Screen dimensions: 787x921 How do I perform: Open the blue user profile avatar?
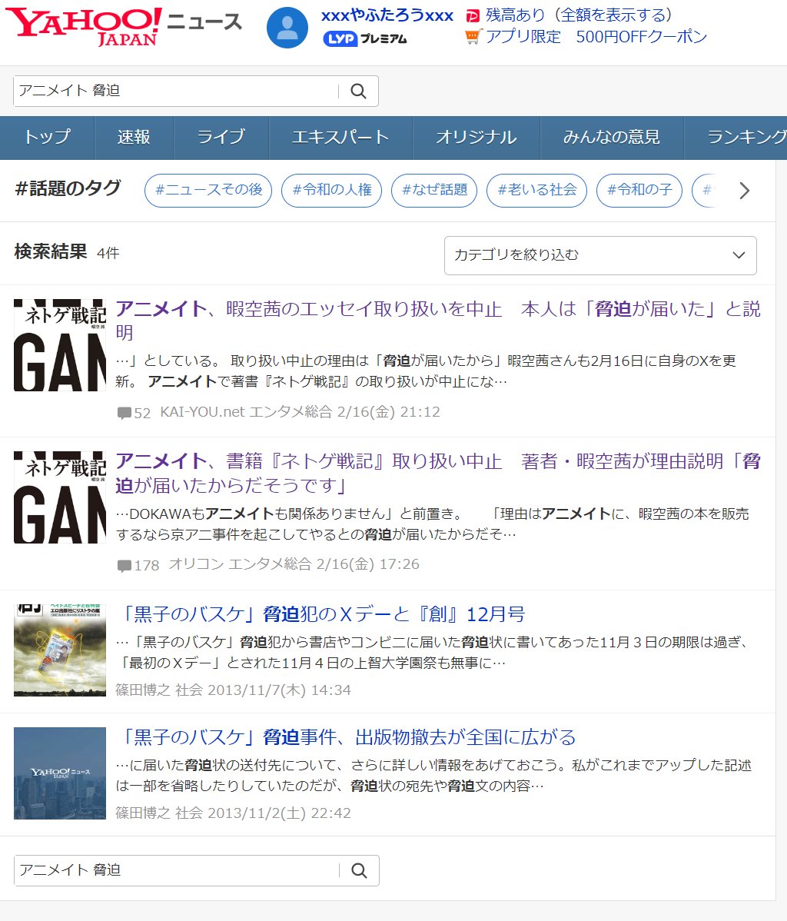pos(287,28)
